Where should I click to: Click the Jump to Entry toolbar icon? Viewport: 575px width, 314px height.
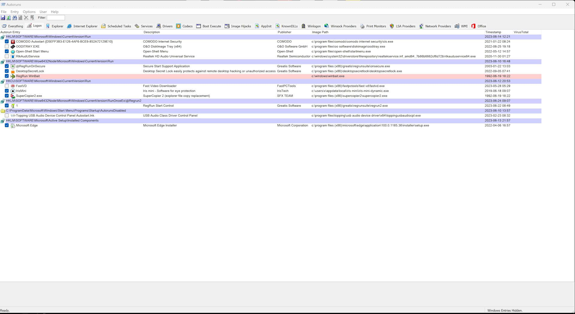(x=32, y=18)
